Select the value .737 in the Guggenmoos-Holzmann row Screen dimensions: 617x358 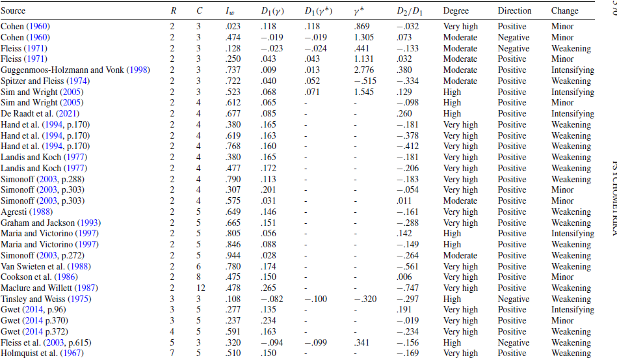233,70
